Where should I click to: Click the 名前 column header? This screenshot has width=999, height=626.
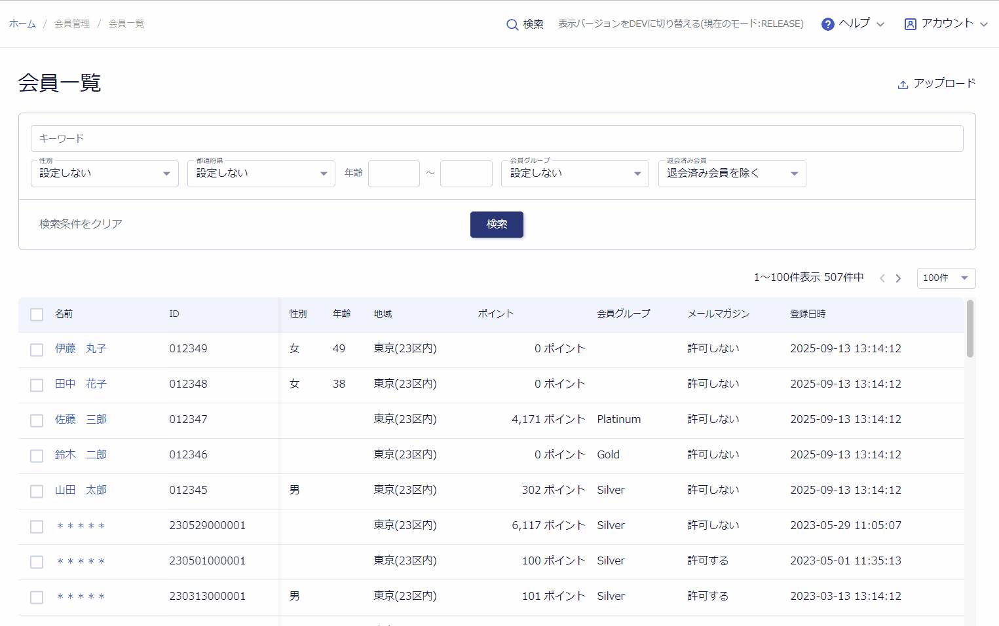[x=64, y=314]
